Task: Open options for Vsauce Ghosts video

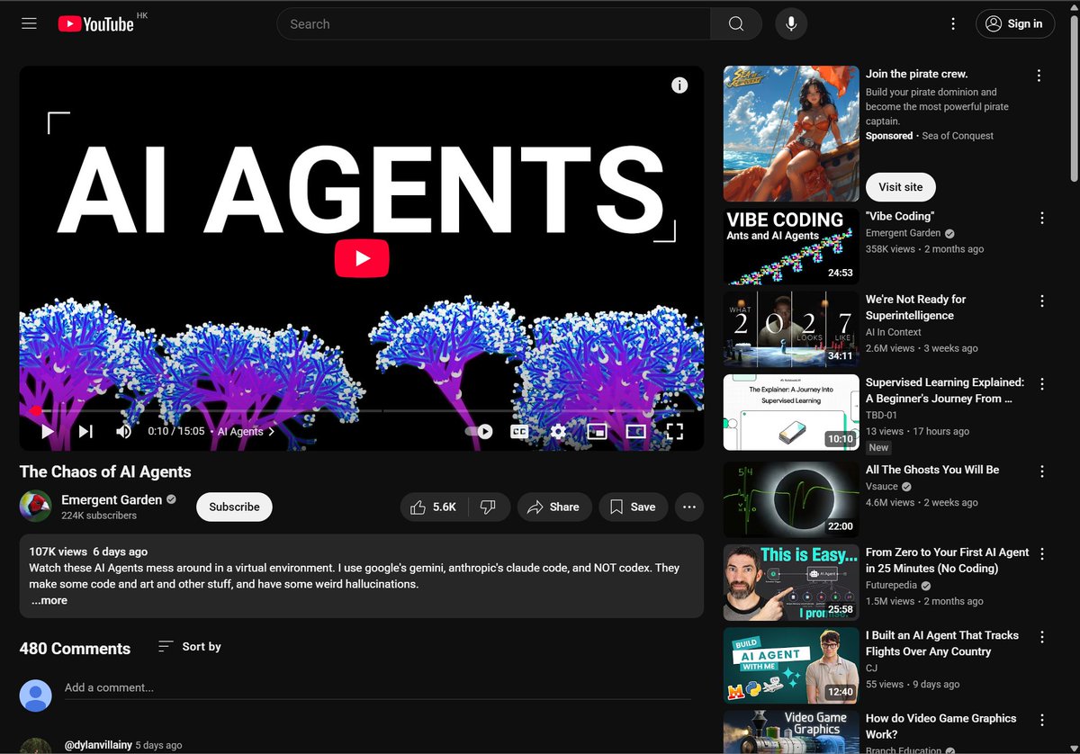Action: [1041, 471]
